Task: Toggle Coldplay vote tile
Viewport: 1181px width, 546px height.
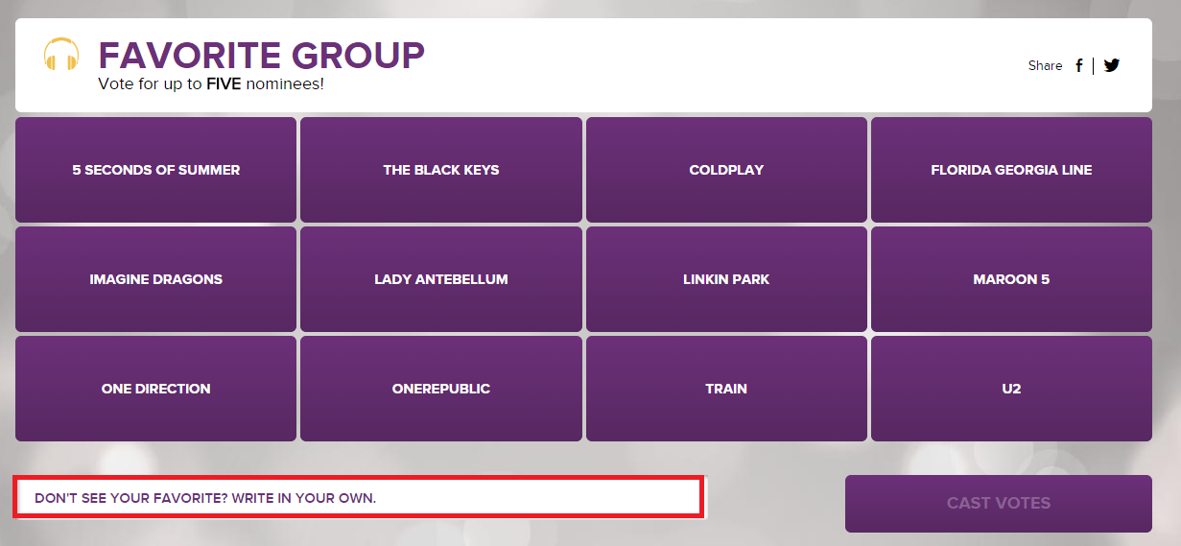Action: 726,170
